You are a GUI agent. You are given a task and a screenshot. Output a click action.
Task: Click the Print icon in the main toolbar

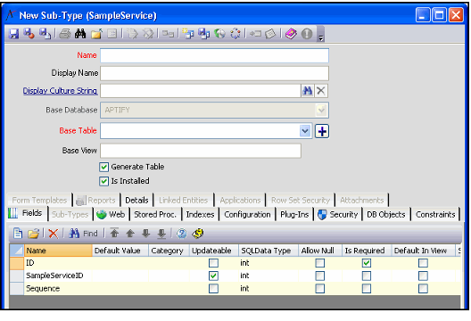click(64, 34)
